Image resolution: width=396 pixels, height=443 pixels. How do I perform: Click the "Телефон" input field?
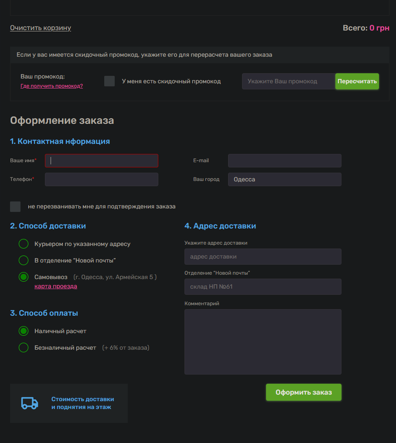(x=102, y=180)
